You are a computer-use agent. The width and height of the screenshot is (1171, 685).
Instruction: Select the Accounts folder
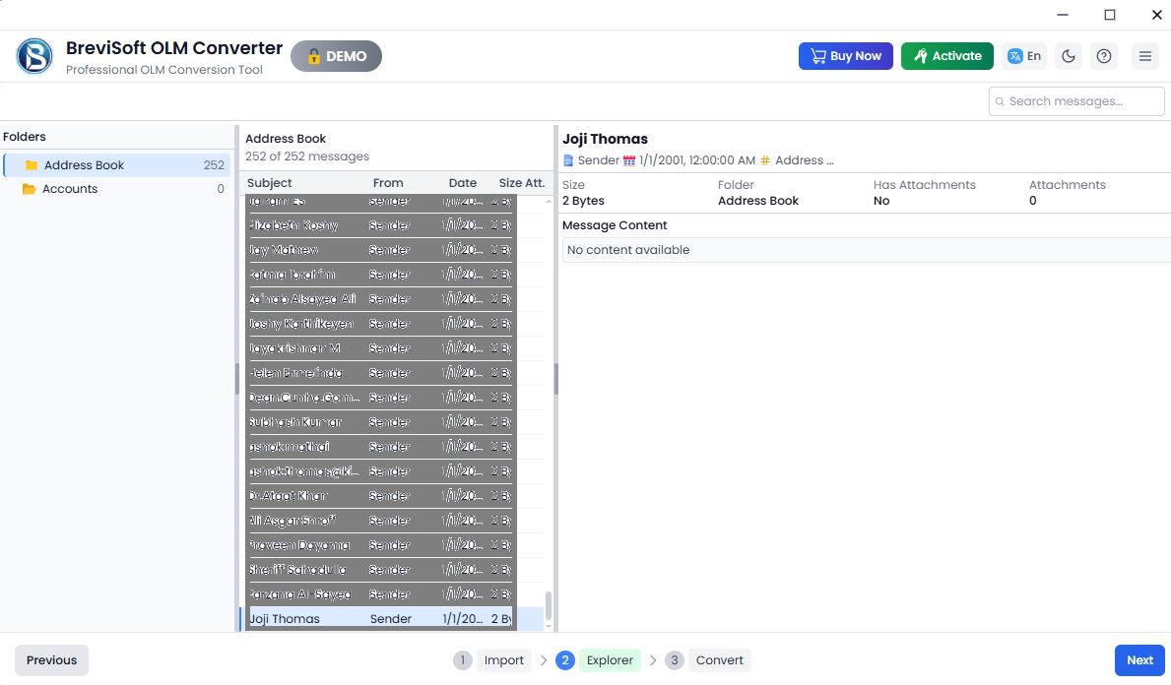pyautogui.click(x=116, y=189)
